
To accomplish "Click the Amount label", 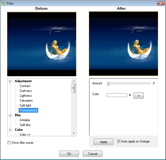I will coord(97,83).
